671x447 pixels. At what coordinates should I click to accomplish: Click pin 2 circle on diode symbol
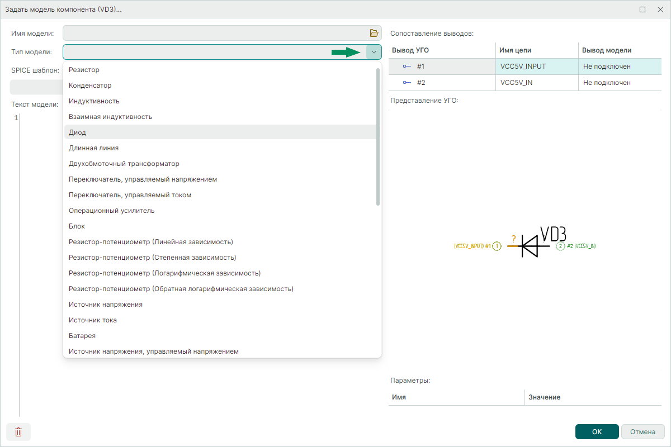click(561, 246)
